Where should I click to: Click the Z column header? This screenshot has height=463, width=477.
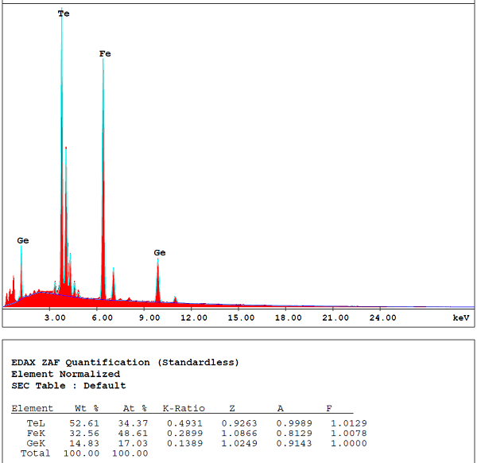coord(232,409)
